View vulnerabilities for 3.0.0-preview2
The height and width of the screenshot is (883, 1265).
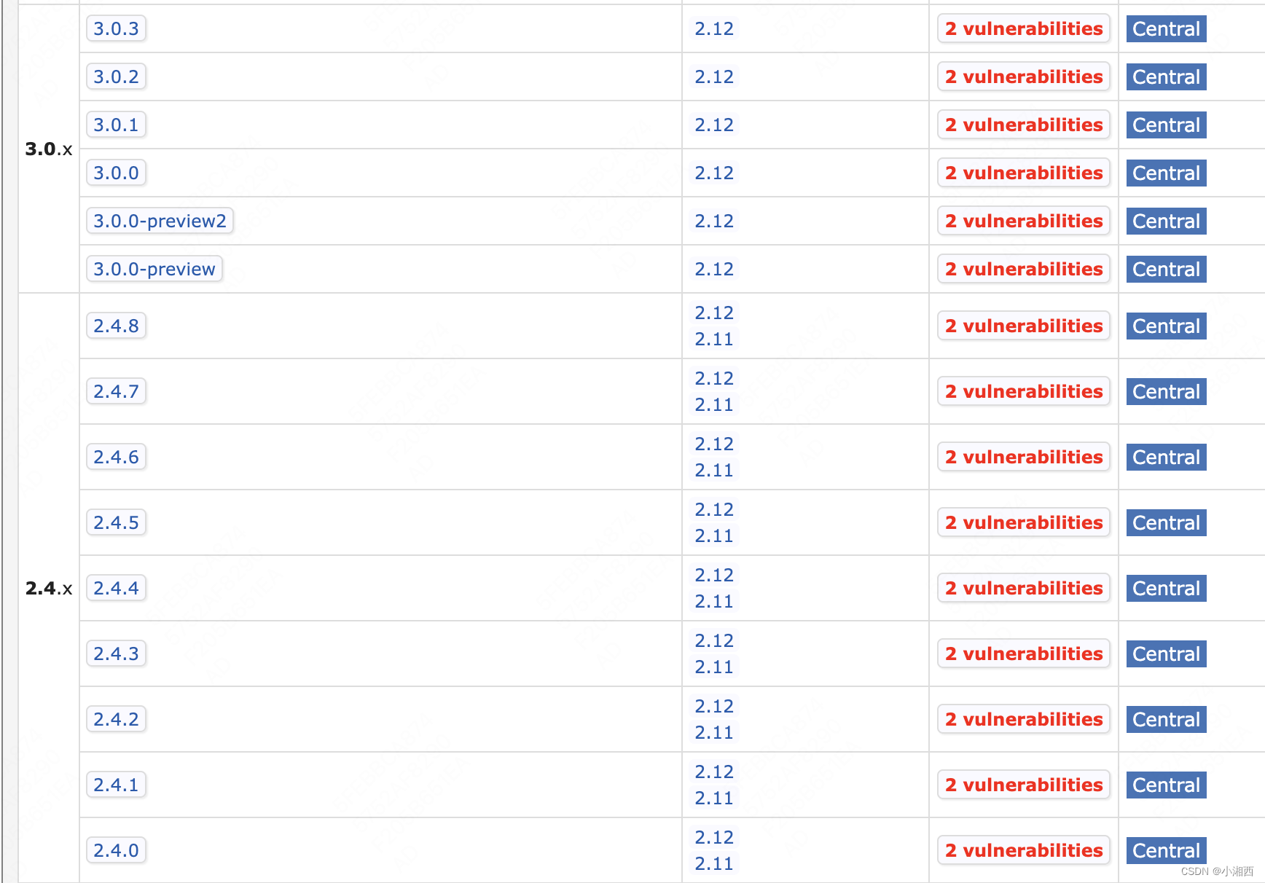tap(1024, 221)
